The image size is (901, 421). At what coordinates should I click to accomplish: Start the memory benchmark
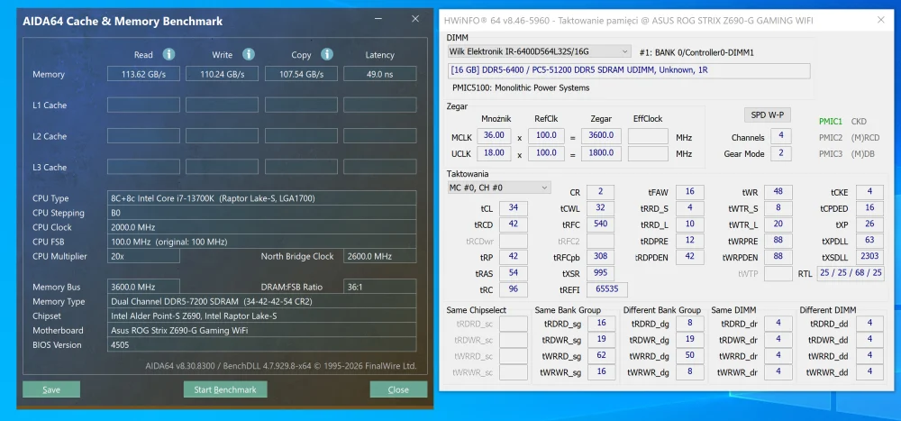coord(225,389)
